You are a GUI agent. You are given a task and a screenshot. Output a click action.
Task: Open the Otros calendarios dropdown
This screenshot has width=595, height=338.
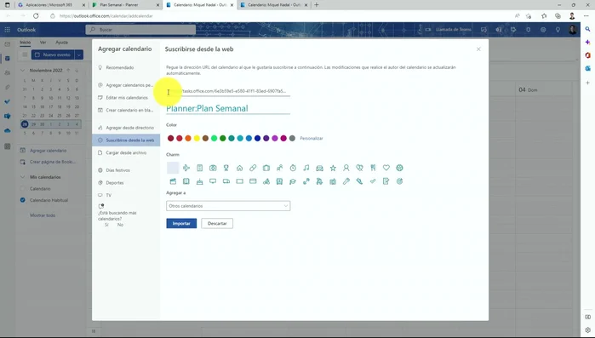[x=228, y=205]
